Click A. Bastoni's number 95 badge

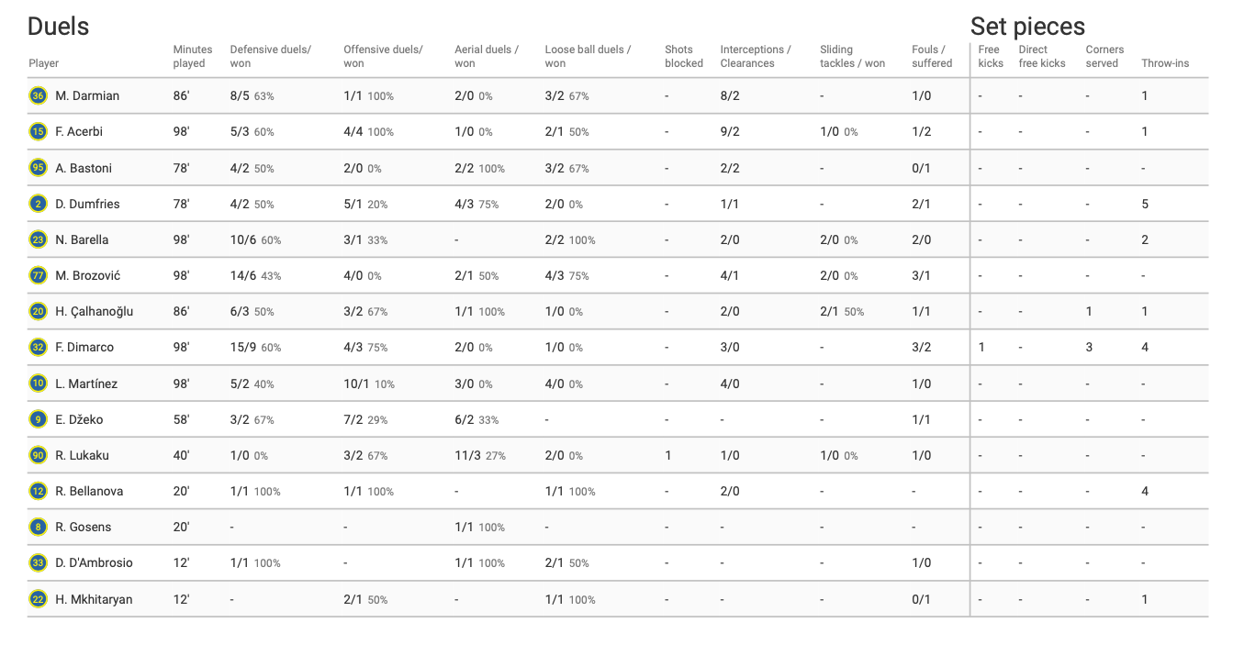38,168
